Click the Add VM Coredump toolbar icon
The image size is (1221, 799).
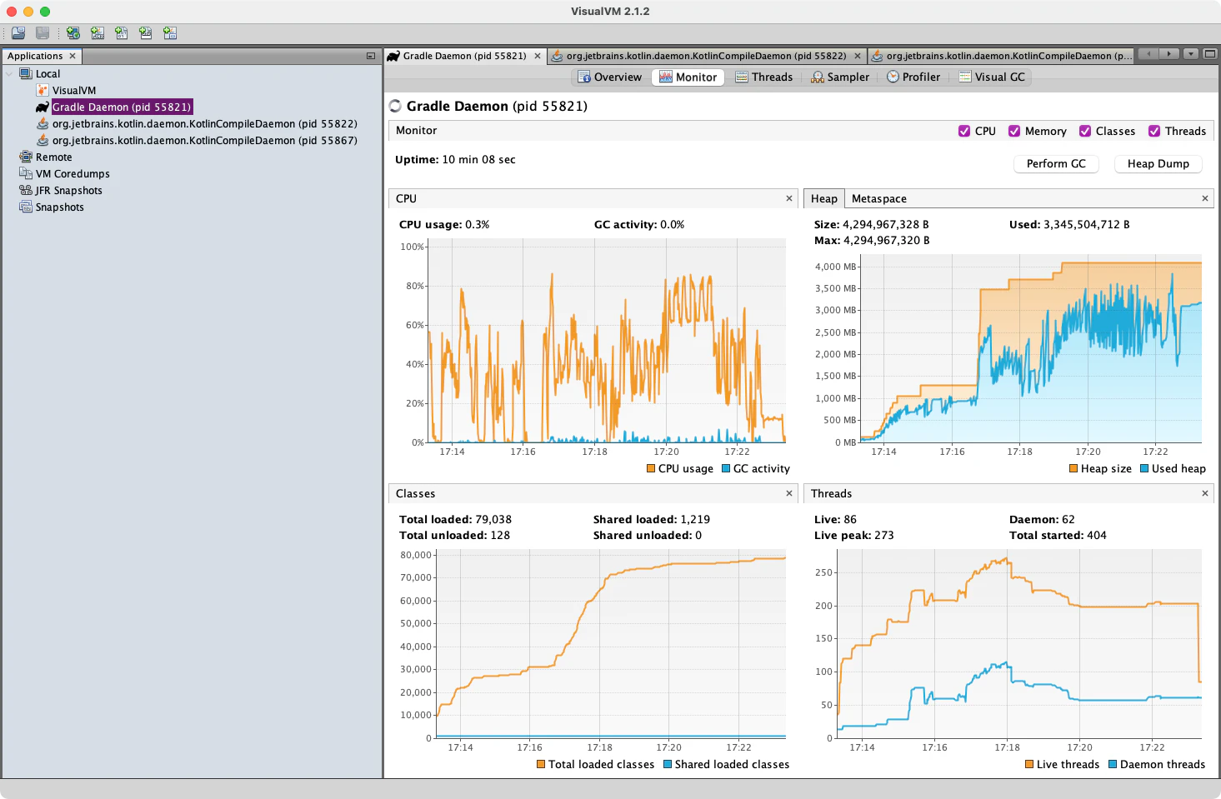click(122, 33)
